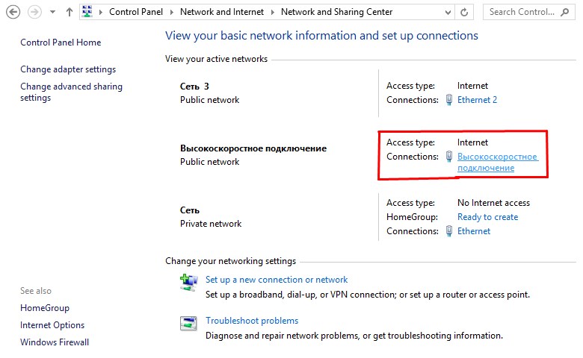Expand the address bar history dropdown
This screenshot has height=358, width=583.
445,12
